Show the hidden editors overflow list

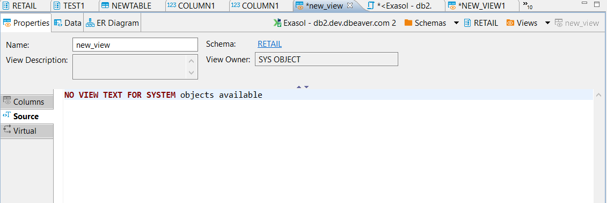[527, 5]
